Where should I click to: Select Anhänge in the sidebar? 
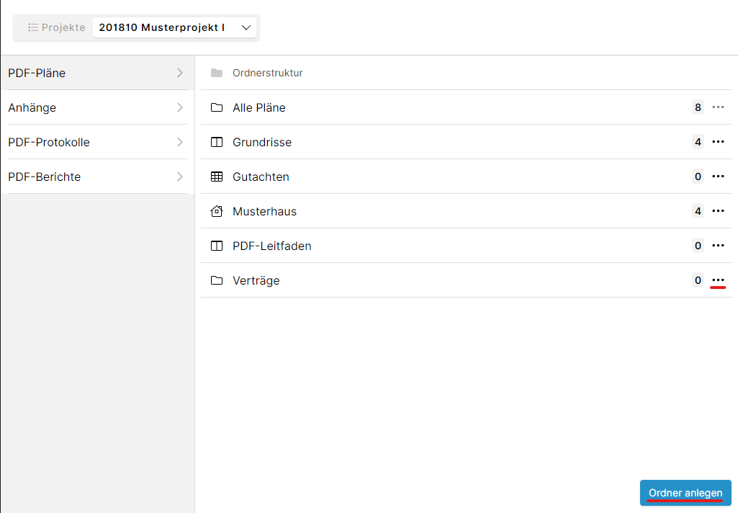[97, 107]
